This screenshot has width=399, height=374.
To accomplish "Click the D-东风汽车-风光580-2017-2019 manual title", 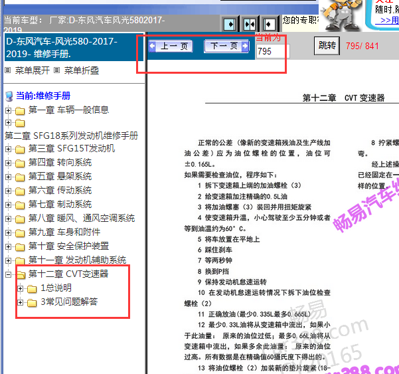I will point(74,48).
